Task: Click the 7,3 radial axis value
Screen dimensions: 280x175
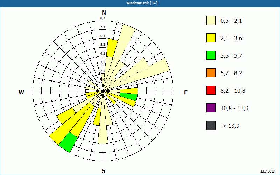Action: 103,27
